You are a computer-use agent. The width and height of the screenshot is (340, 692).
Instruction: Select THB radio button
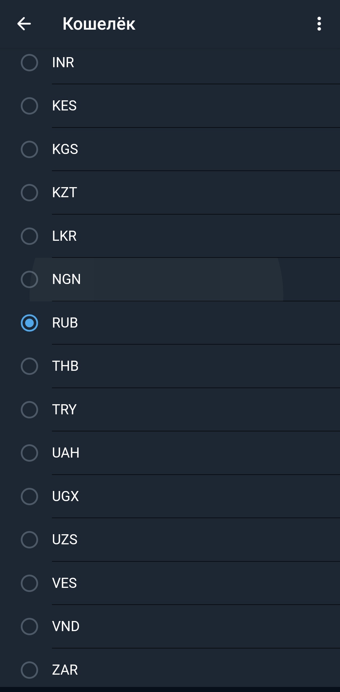(x=29, y=366)
